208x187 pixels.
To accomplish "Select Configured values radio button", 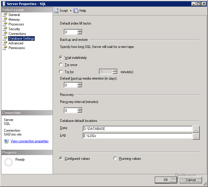I will (x=61, y=158).
